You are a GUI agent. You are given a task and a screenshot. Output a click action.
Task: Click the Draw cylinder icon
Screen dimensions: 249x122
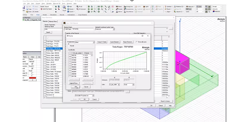coord(89,9)
